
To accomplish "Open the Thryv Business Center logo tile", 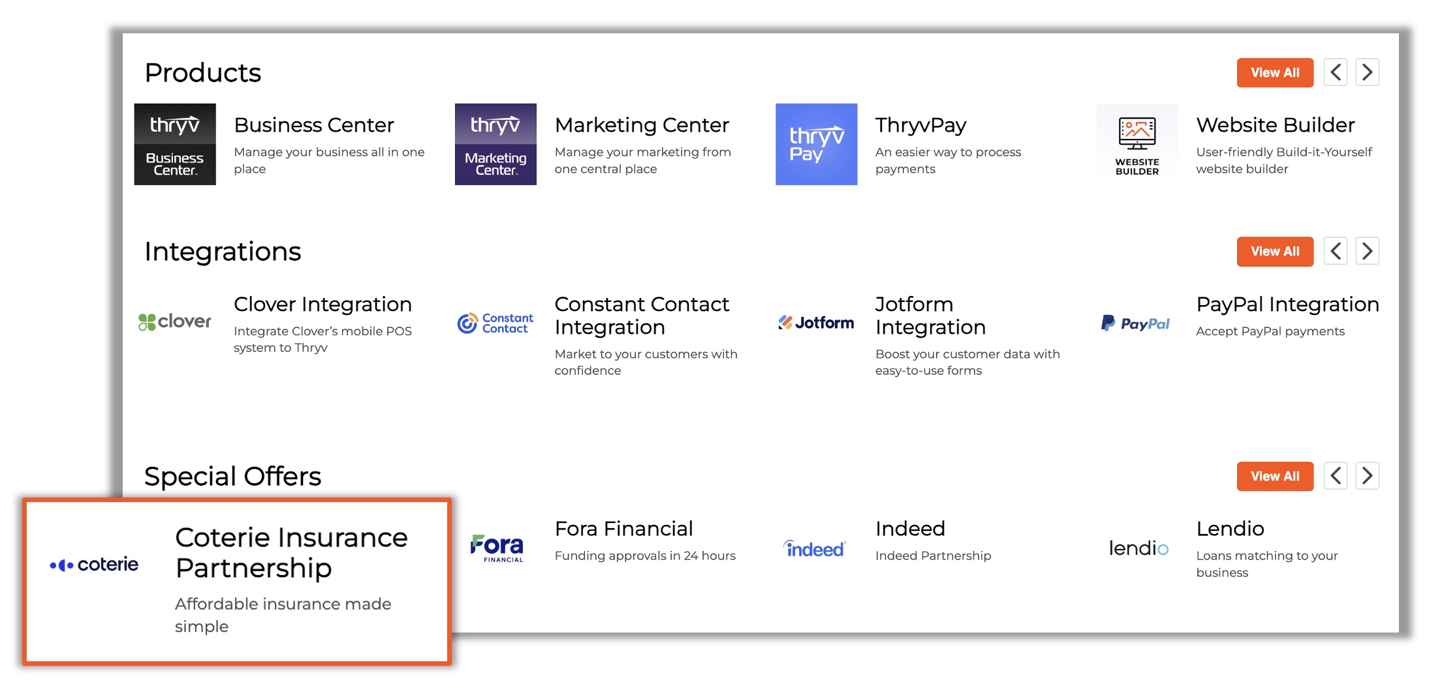I will click(x=175, y=144).
